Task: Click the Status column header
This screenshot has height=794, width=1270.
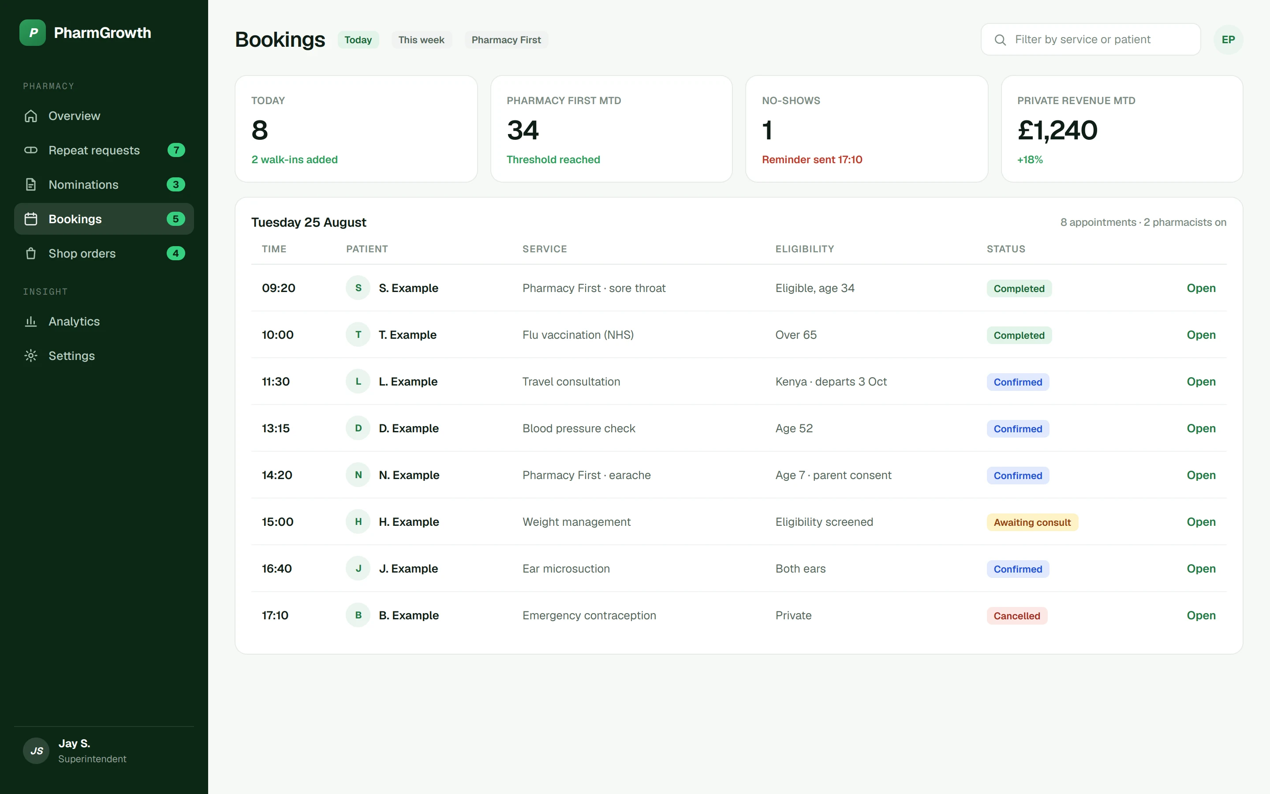Action: [x=1005, y=249]
